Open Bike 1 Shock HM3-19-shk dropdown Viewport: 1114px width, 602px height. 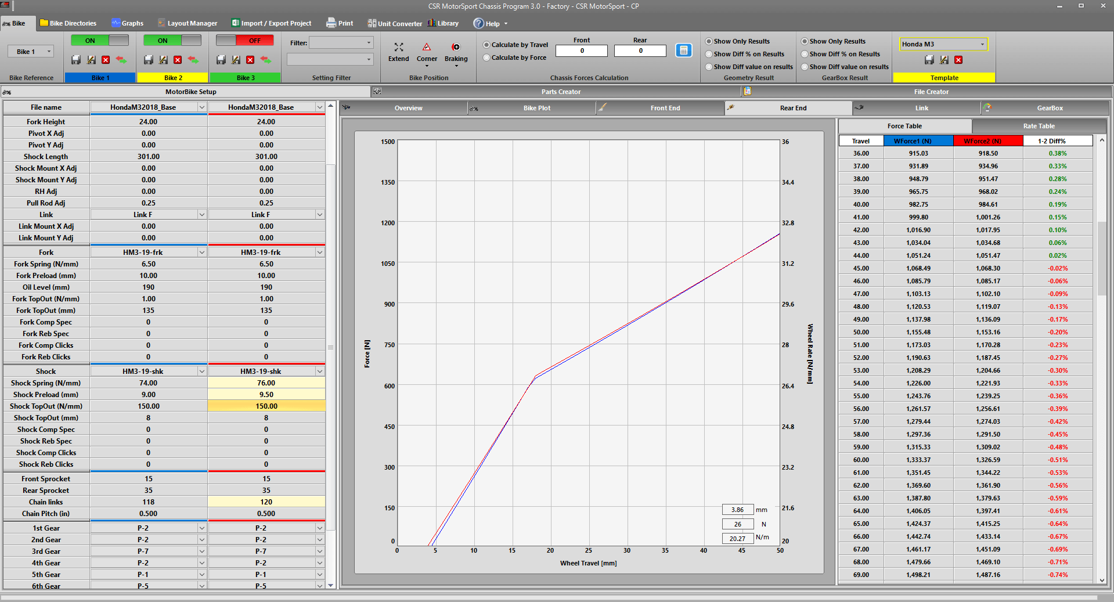click(201, 372)
